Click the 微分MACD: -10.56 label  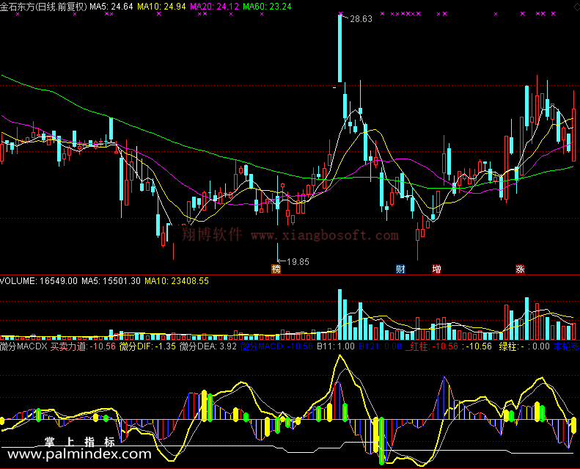coord(276,346)
